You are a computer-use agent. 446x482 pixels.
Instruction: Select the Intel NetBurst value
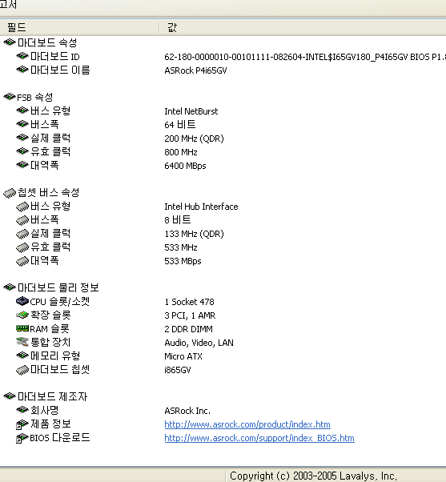191,111
